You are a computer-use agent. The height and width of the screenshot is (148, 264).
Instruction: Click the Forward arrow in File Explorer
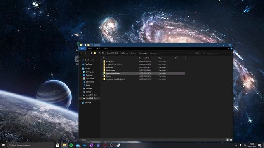point(85,53)
